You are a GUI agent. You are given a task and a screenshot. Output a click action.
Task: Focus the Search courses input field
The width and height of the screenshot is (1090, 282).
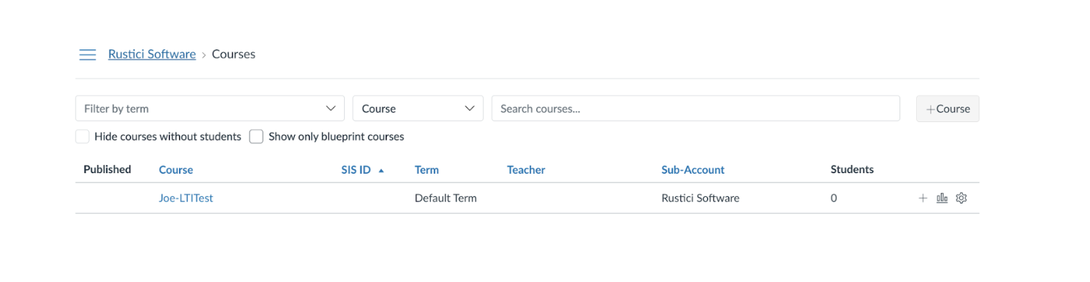point(696,108)
